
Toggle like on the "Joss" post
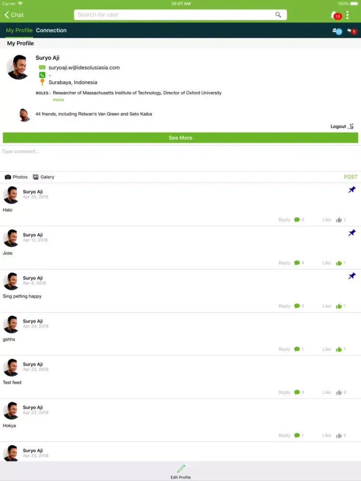tap(339, 263)
